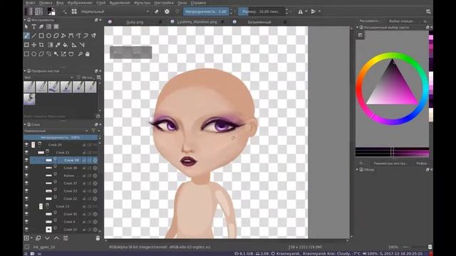This screenshot has width=456, height=256.
Task: Select the Line tool
Action: 34,36
